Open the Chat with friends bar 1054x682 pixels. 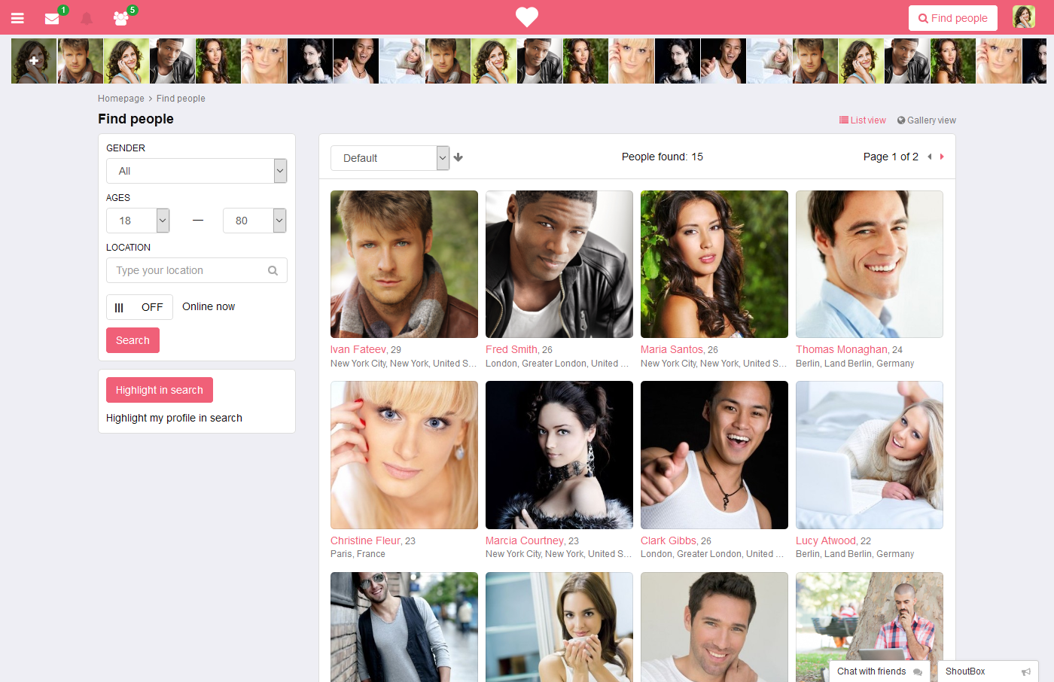879,671
